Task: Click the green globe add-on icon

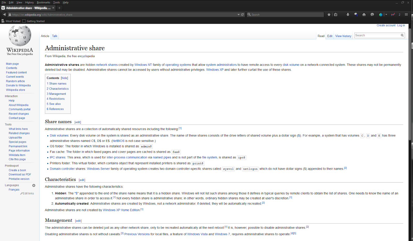Action: pyautogui.click(x=381, y=15)
